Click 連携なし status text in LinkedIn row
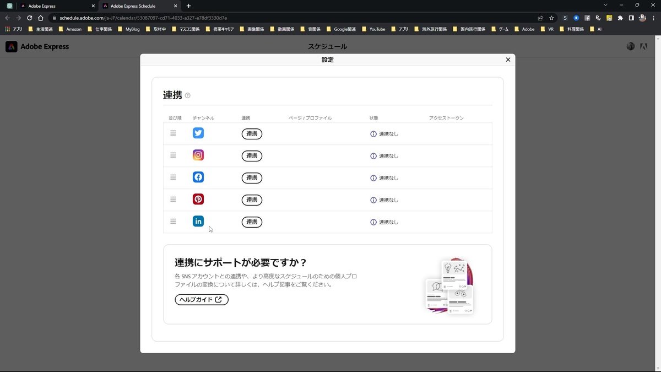 [388, 222]
